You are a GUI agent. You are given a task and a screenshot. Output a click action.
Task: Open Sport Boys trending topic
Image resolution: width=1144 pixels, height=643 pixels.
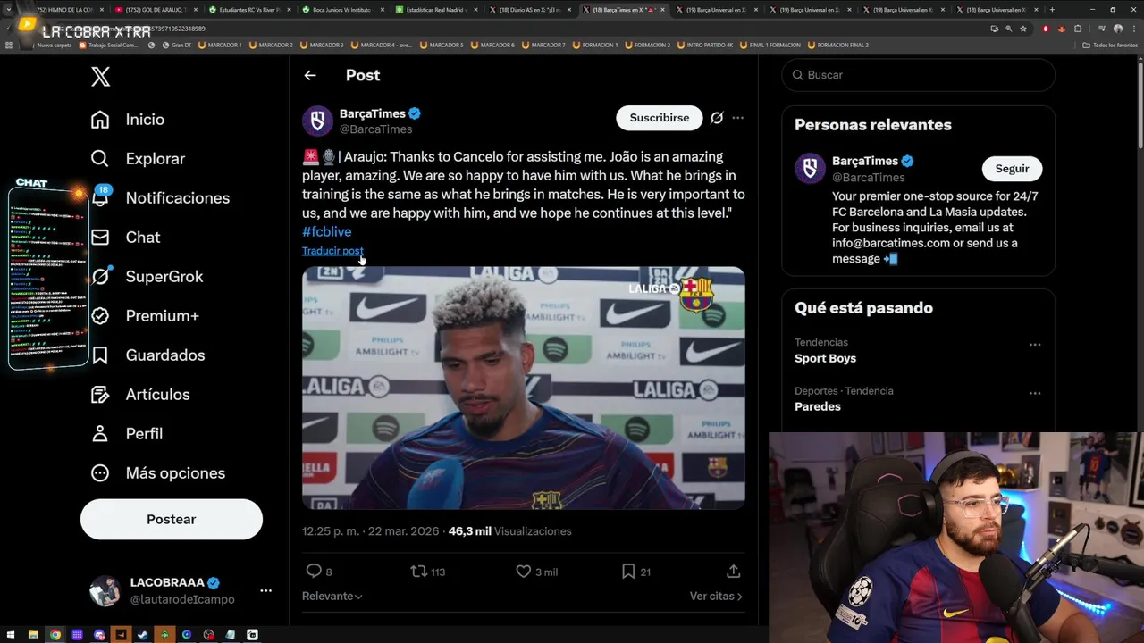pos(825,358)
